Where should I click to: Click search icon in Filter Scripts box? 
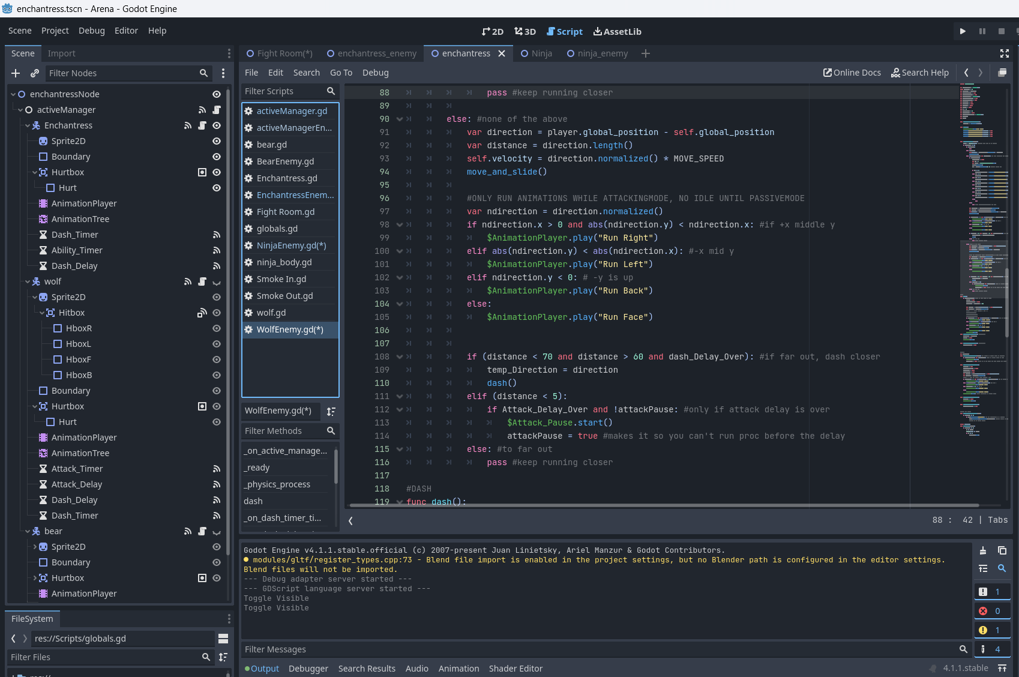pyautogui.click(x=331, y=91)
